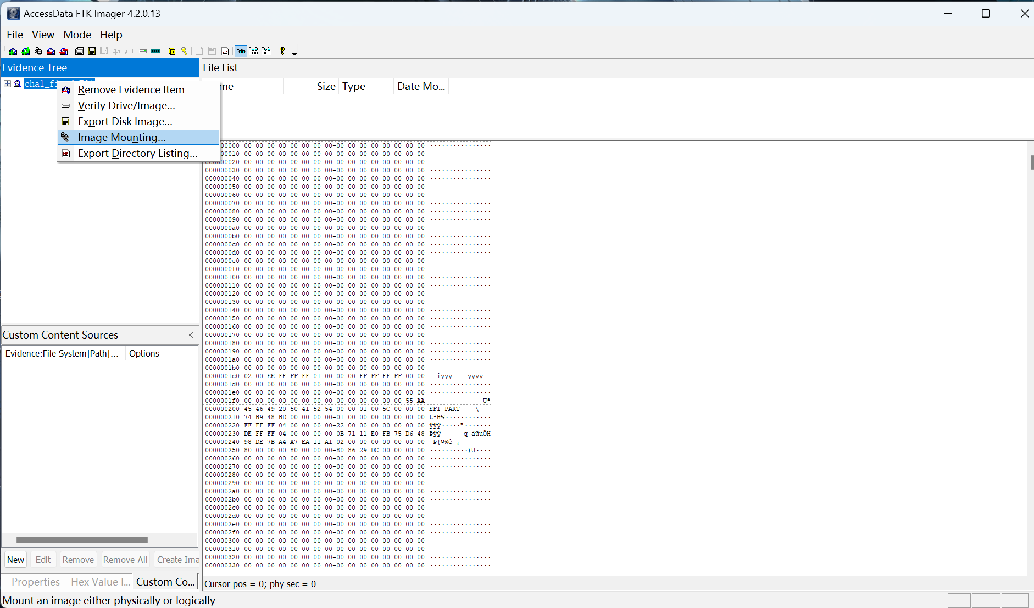This screenshot has width=1034, height=608.
Task: Click hex offset row 000000200
Action: click(223, 409)
